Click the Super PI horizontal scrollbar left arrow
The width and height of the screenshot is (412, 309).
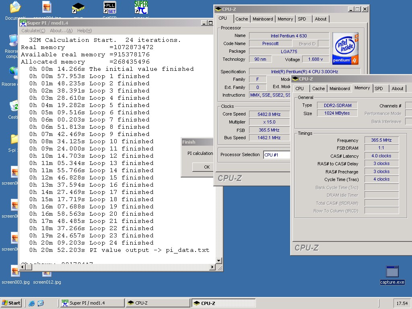click(23, 267)
